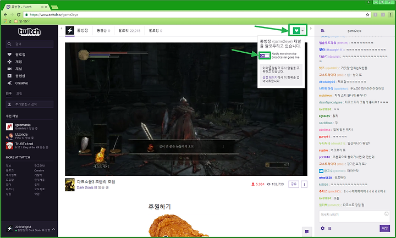Click the chat message input box
396x238 pixels.
[x=354, y=217]
